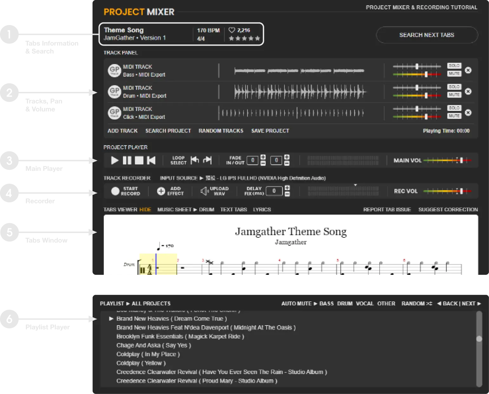Image resolution: width=489 pixels, height=394 pixels.
Task: Click the Upload WAV speaker icon
Action: [205, 191]
